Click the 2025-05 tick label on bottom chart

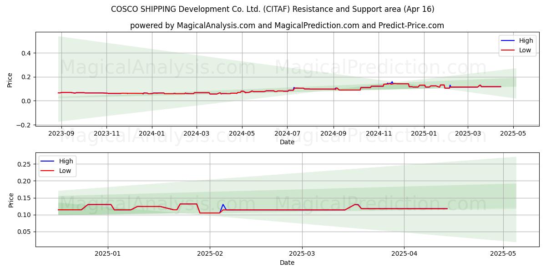[x=503, y=254]
